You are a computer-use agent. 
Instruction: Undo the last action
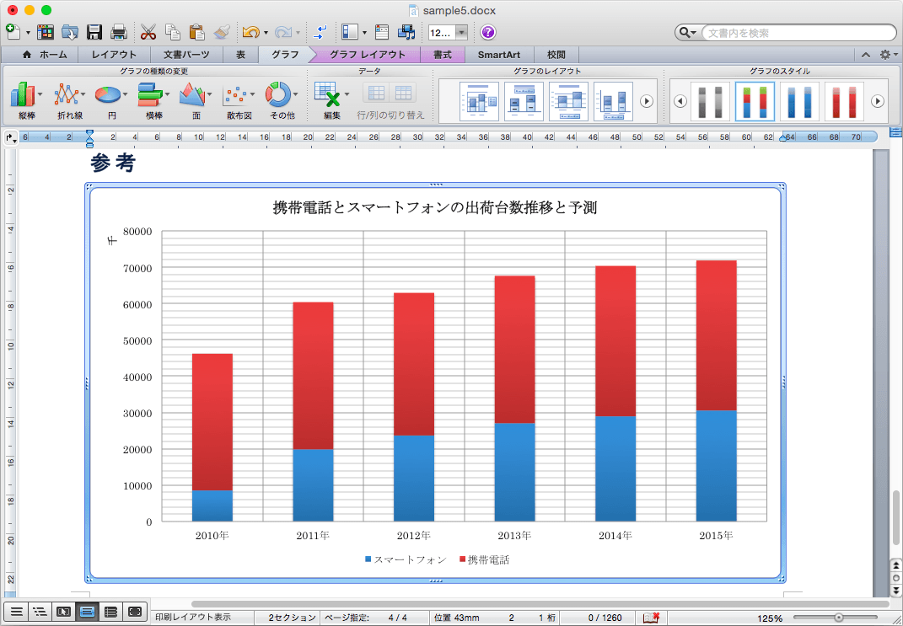tap(251, 32)
